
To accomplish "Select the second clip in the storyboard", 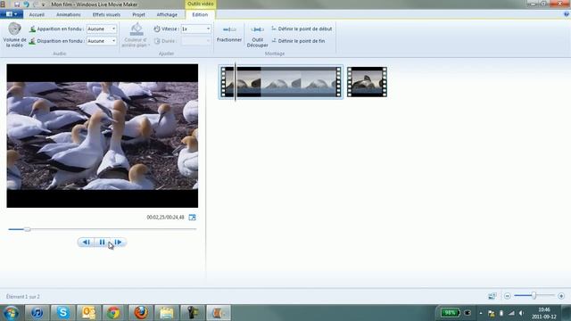I will coord(367,82).
